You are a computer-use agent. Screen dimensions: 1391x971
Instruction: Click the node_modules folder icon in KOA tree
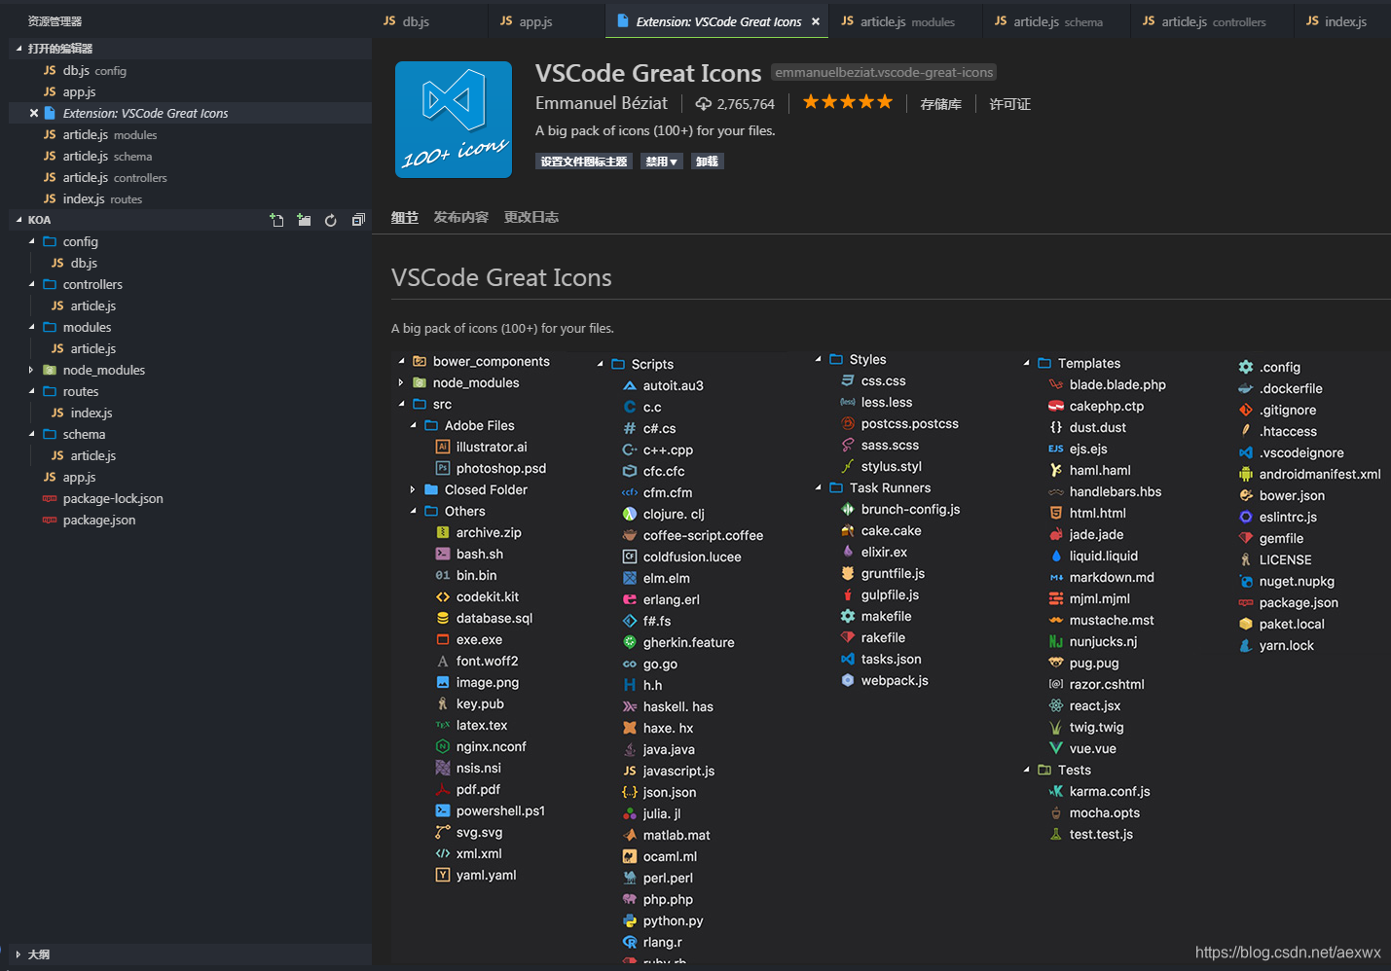[50, 370]
